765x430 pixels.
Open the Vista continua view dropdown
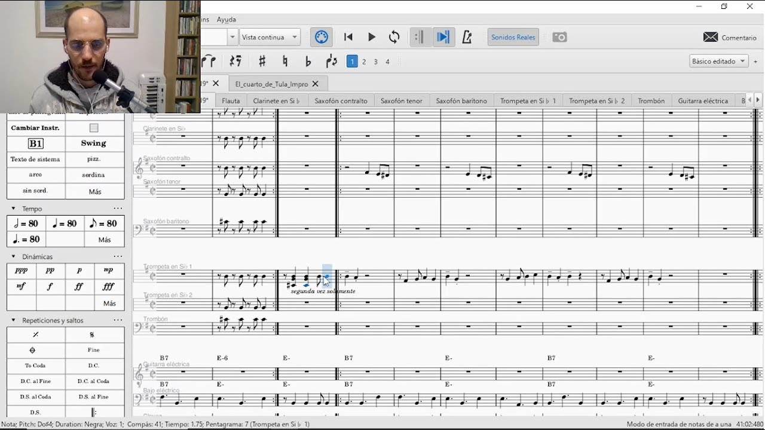[269, 37]
